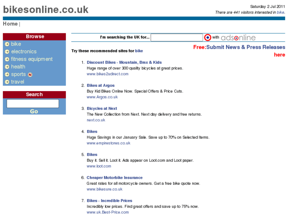
Task: Visit www.bikesure.co.uk link
Action: pos(105,189)
